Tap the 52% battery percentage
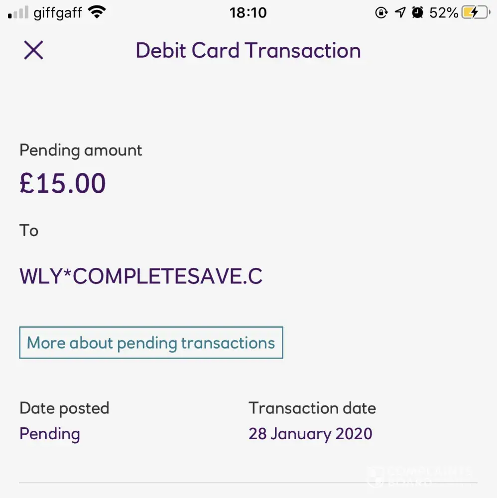This screenshot has width=497, height=498. click(443, 13)
